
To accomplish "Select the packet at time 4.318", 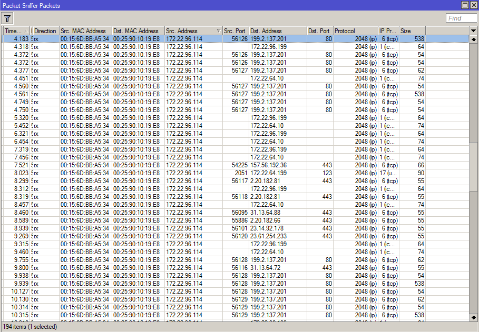I will (x=235, y=47).
